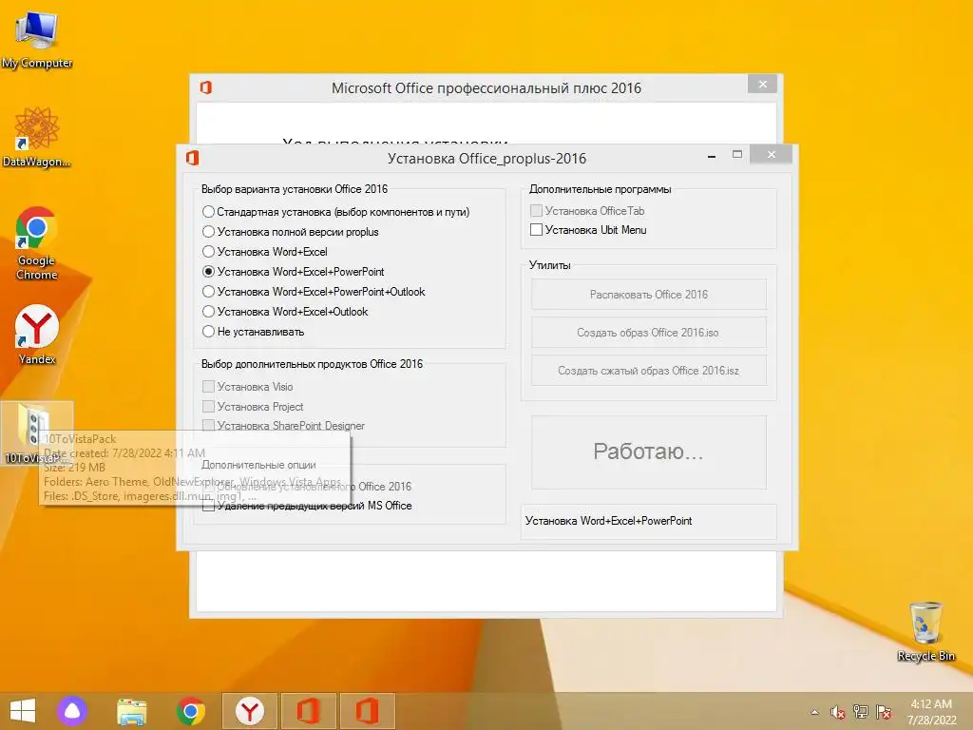Screen dimensions: 973x730
Task: Click the network tray icon
Action: click(x=861, y=712)
